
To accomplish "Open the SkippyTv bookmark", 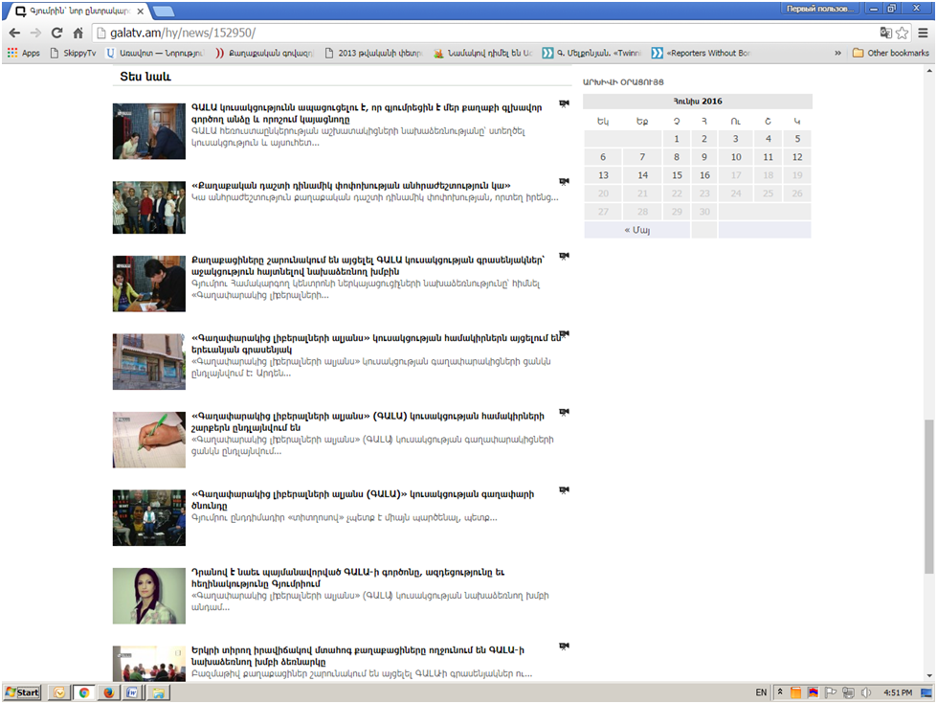I will tap(75, 53).
